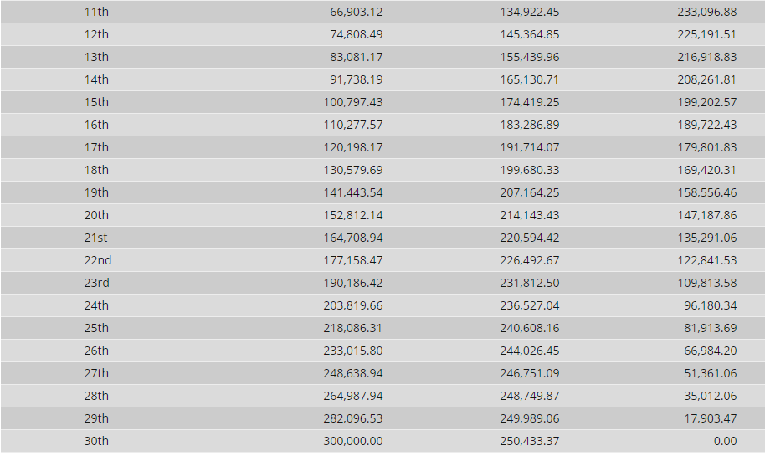Click value 66,903.12 in 11th row
Screen dimensions: 765x456
pyautogui.click(x=357, y=12)
